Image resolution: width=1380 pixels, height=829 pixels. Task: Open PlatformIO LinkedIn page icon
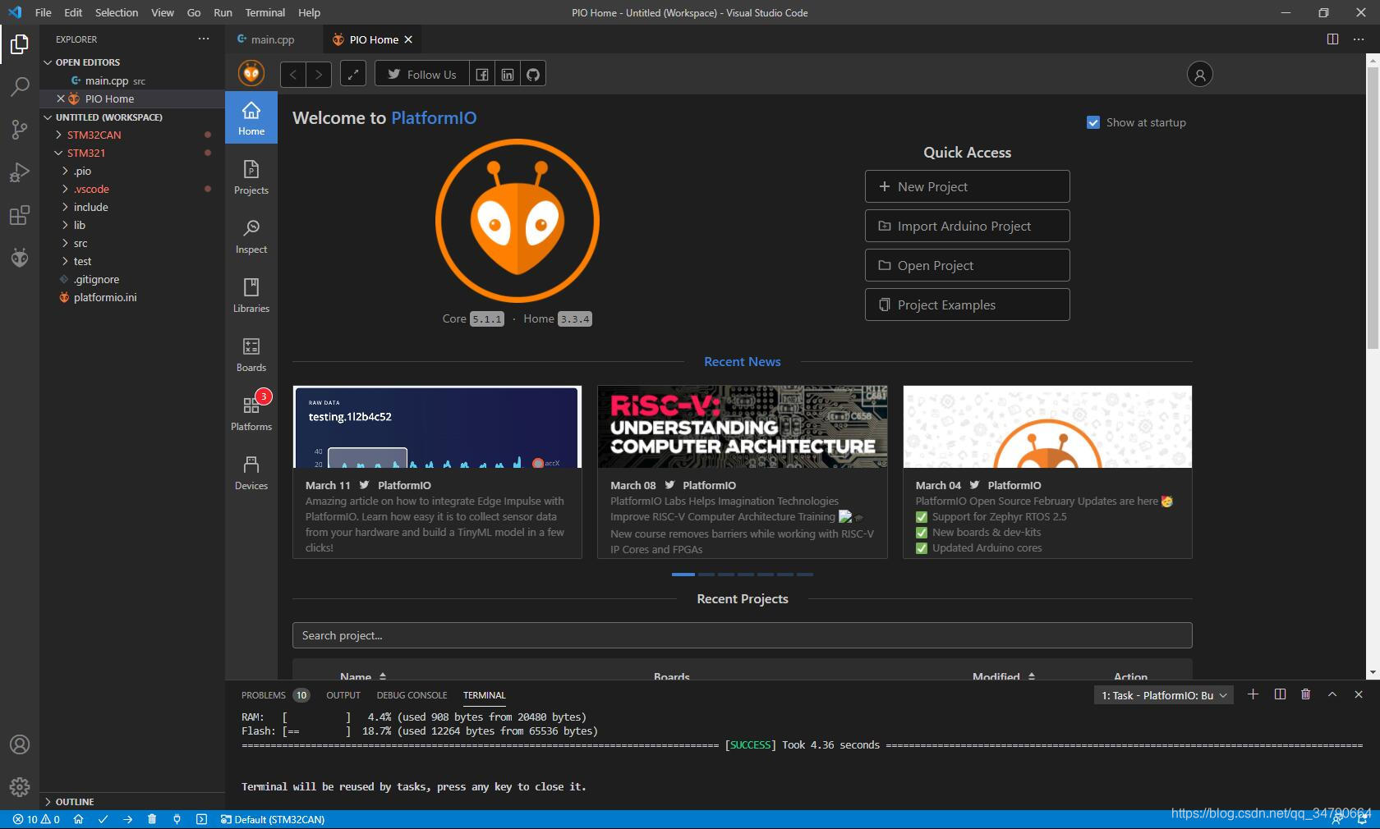(x=508, y=74)
